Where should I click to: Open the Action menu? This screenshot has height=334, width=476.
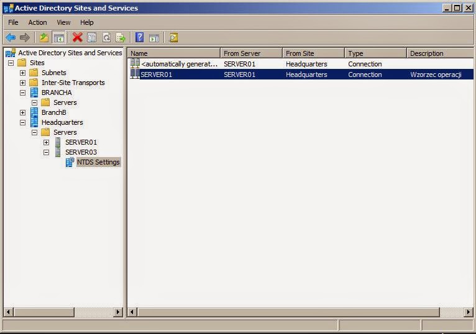tap(37, 22)
